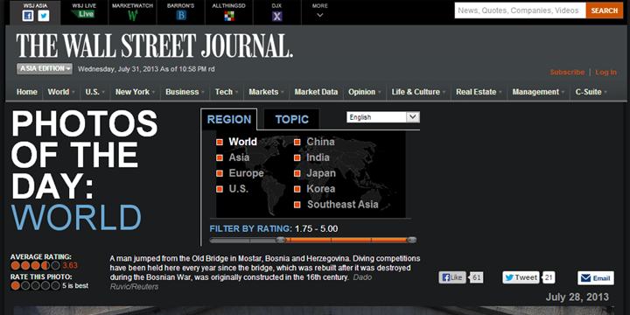
Task: Open the MarketWatch logo icon
Action: (133, 16)
